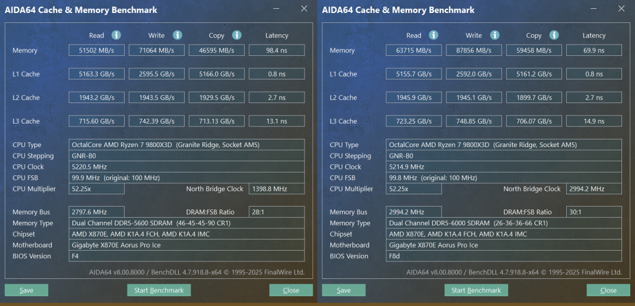
Task: Click L1 Cache read 5155.7 GB/s
Action: [x=413, y=74]
